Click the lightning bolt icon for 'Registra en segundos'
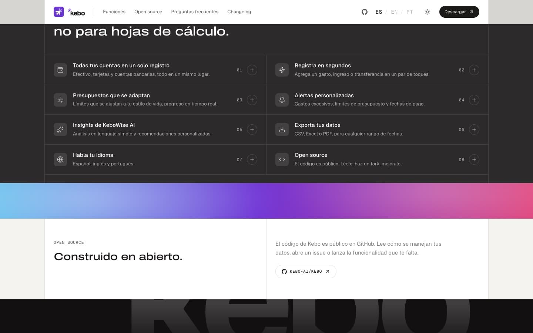The width and height of the screenshot is (533, 333). coord(282,70)
